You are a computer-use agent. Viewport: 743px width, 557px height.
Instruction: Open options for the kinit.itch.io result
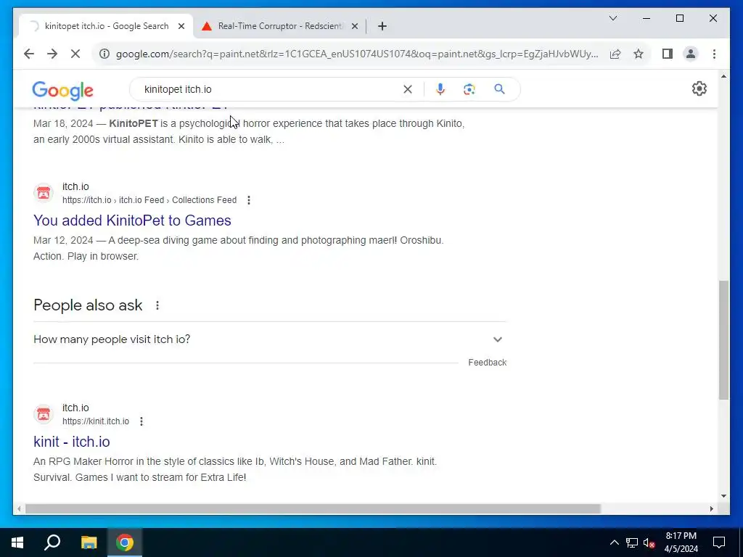pos(141,421)
